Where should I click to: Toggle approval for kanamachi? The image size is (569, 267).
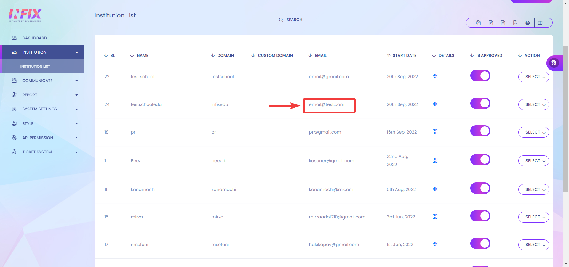pos(480,188)
